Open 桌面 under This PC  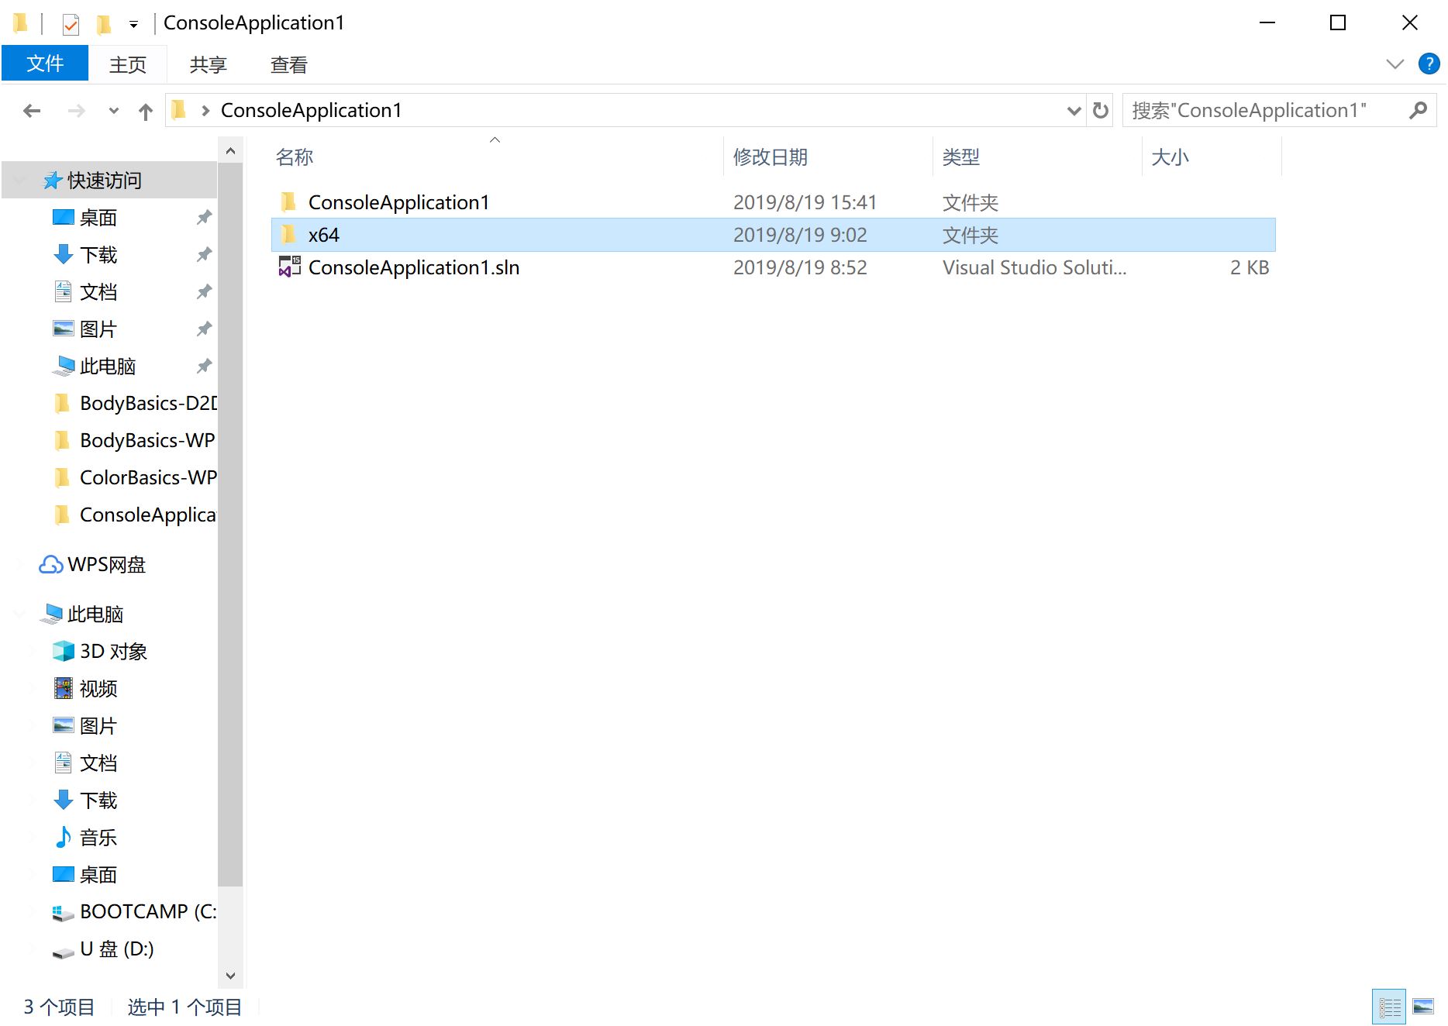[x=98, y=875]
